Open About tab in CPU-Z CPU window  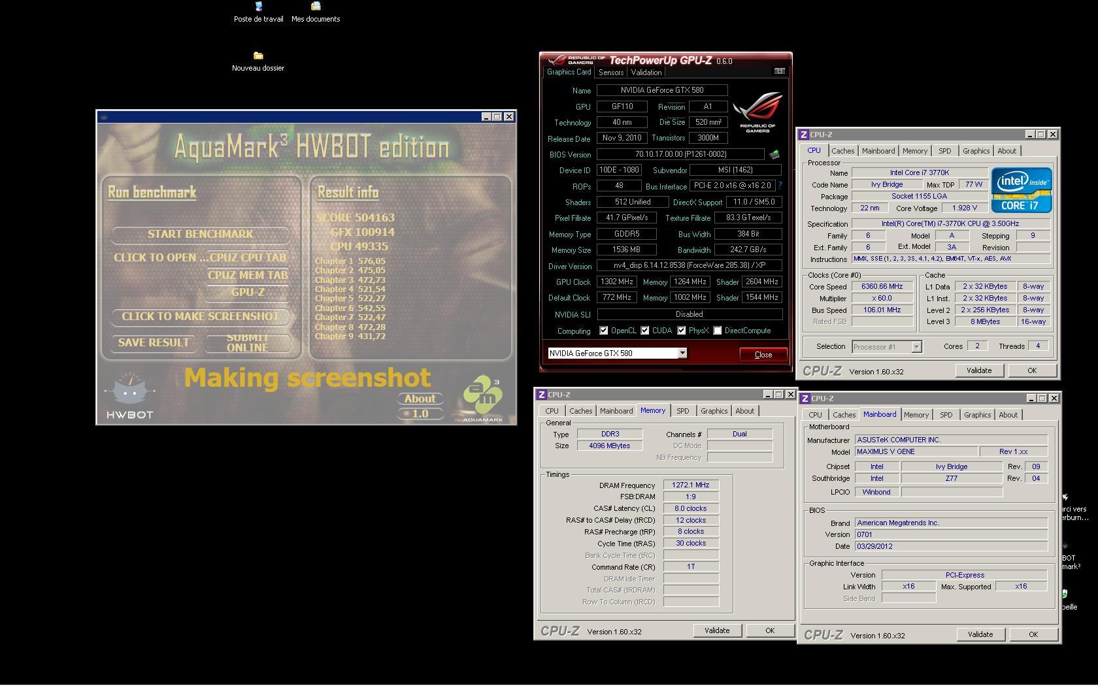1006,151
